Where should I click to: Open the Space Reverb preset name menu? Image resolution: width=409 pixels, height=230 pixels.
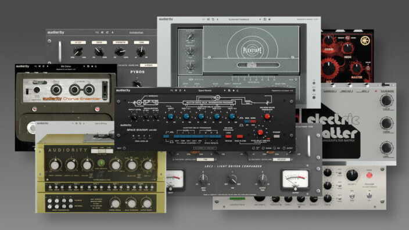point(204,91)
